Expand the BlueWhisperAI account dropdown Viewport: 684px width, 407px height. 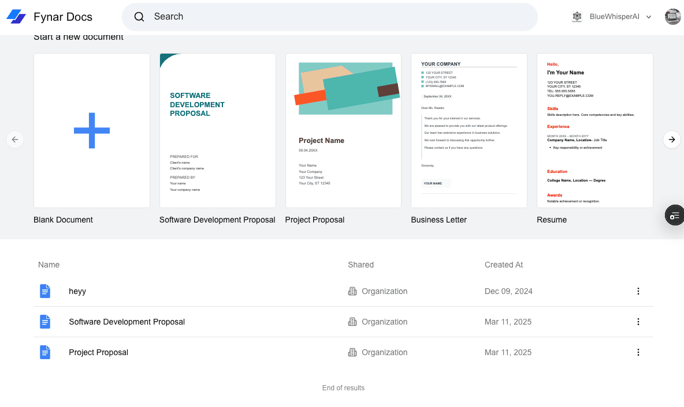click(x=649, y=17)
